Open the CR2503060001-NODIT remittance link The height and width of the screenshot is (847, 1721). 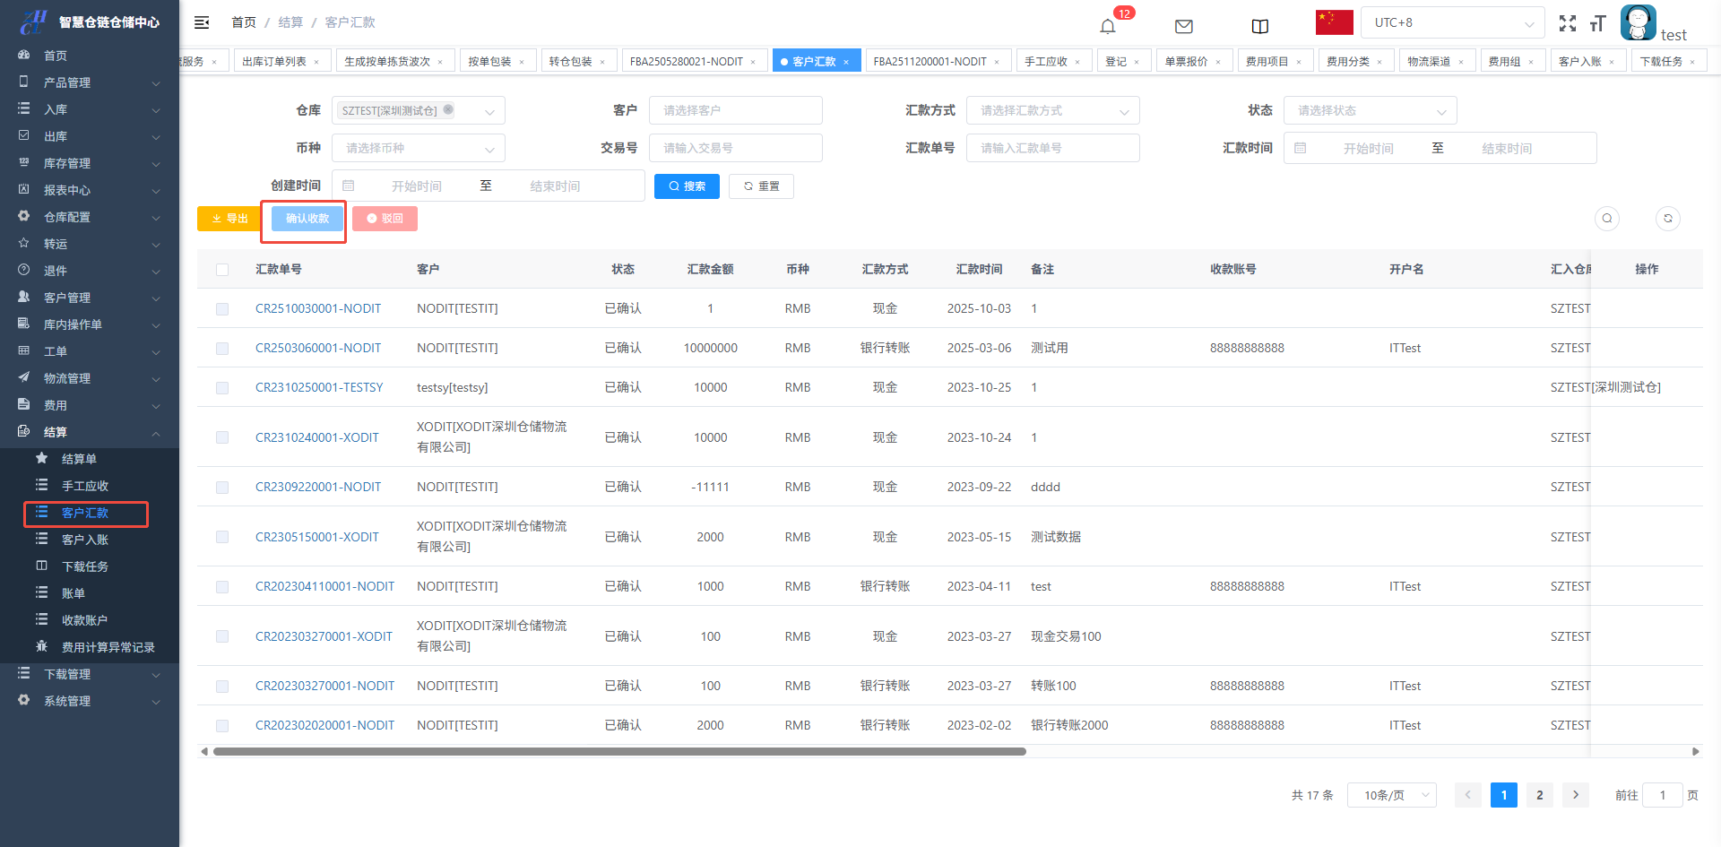click(x=318, y=348)
